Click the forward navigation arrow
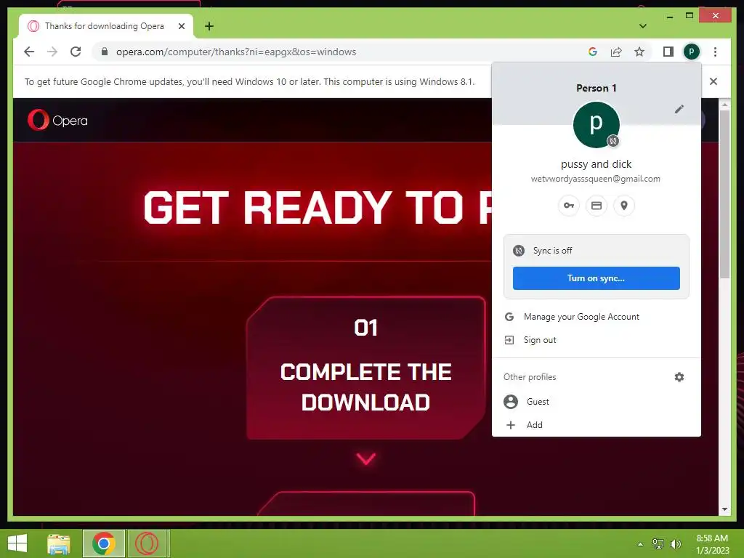The image size is (744, 558). point(52,52)
